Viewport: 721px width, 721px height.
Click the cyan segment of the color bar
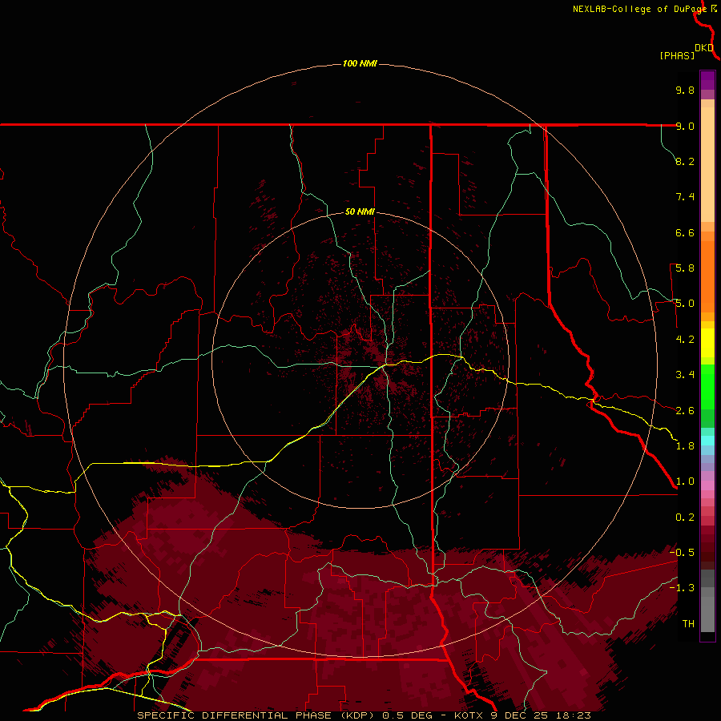coord(707,441)
